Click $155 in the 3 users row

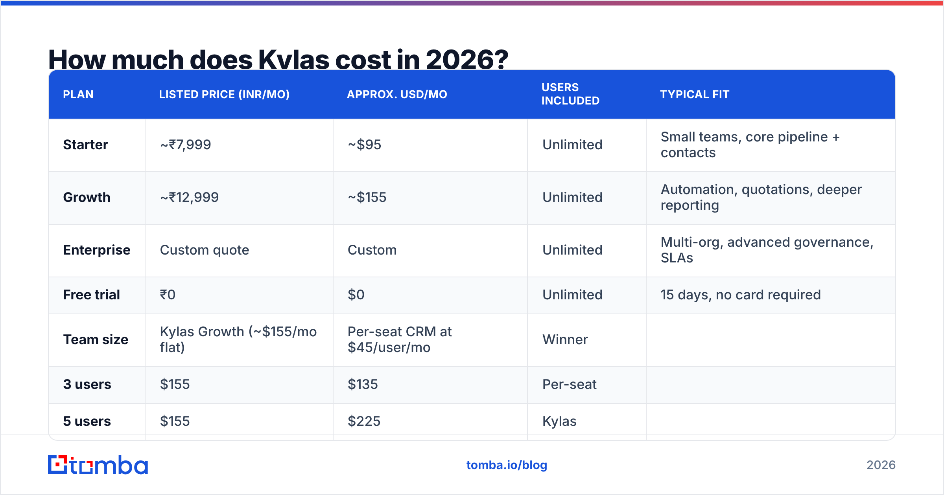(x=175, y=384)
